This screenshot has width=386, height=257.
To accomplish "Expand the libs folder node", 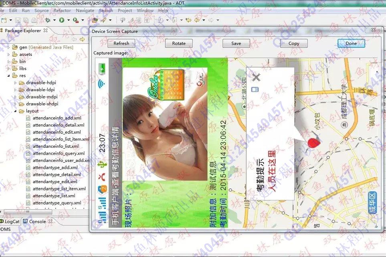I will pos(8,68).
